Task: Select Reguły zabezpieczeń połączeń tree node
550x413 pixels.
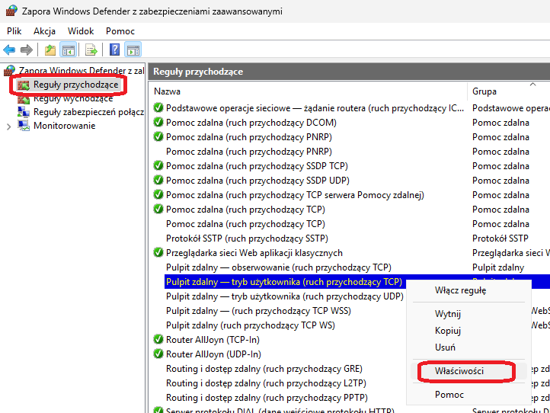Action: point(88,112)
